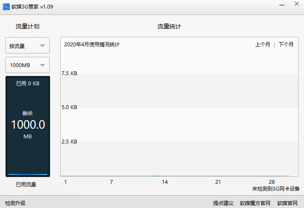Click 检测升级 to check for updates
The width and height of the screenshot is (304, 208).
coord(15,203)
